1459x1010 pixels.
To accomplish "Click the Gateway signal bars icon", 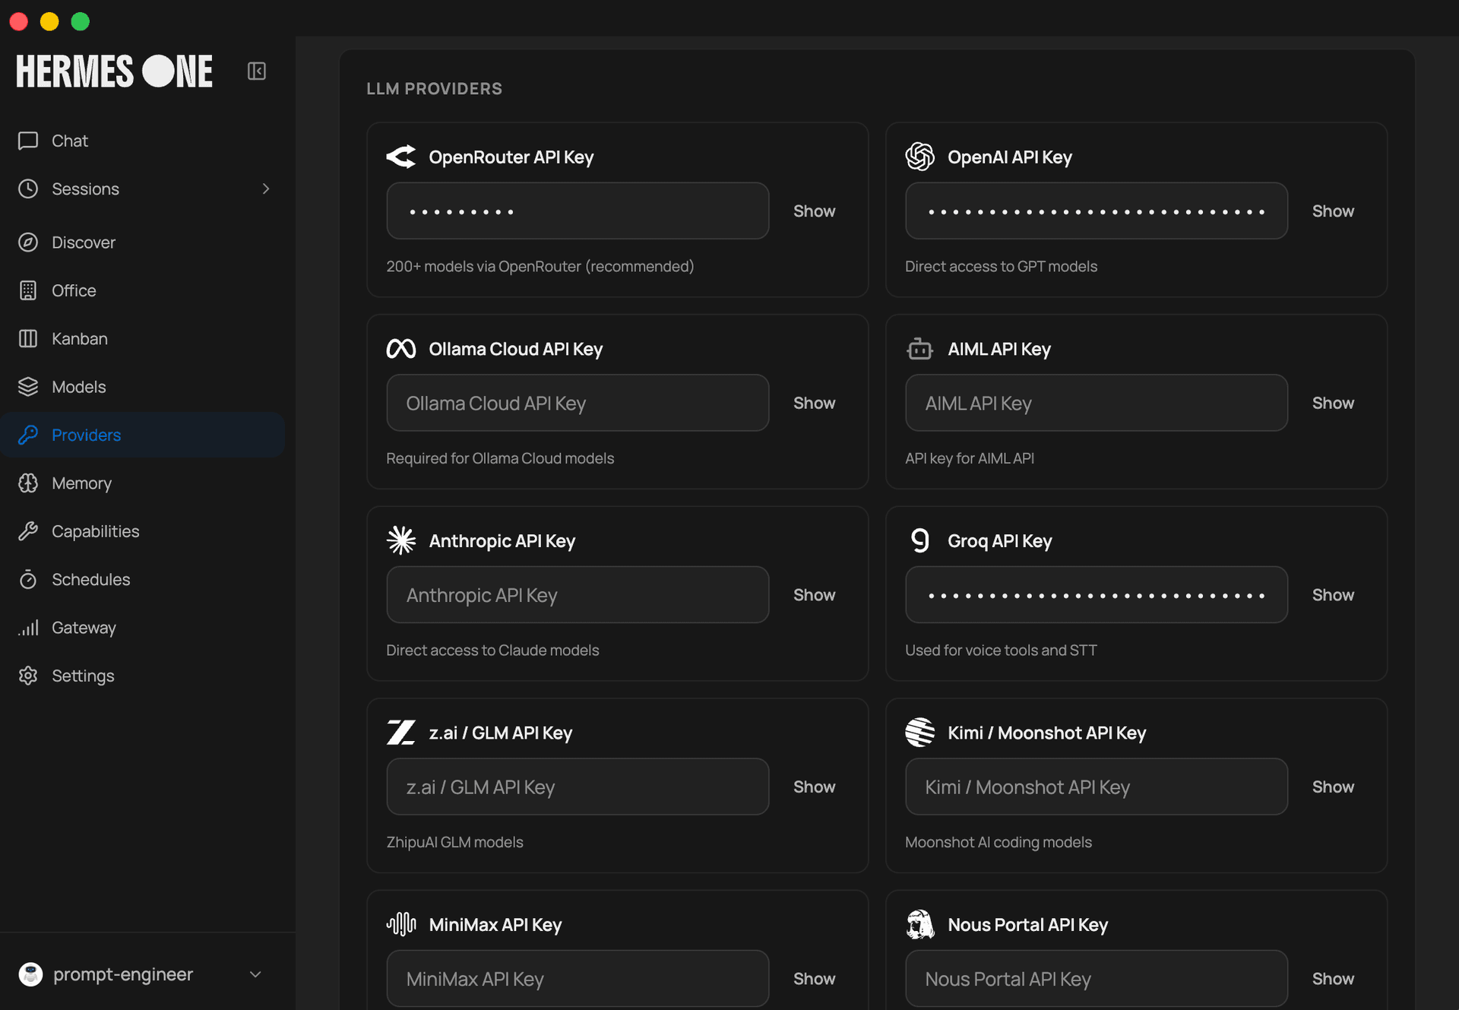I will [28, 628].
